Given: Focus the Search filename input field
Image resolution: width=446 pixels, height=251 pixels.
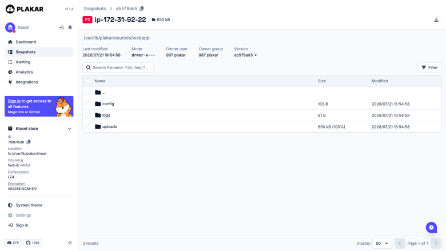Looking at the screenshot, I should click(x=118, y=67).
